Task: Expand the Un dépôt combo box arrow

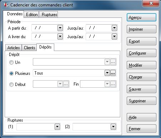Action: [107, 62]
